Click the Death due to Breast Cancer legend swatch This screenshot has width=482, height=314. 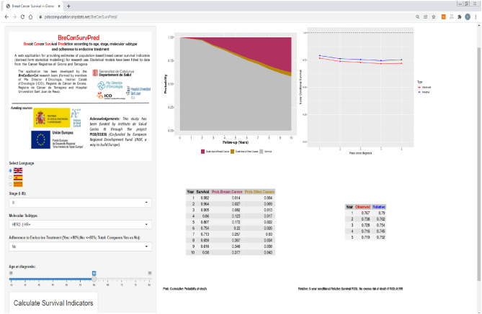tap(203, 152)
